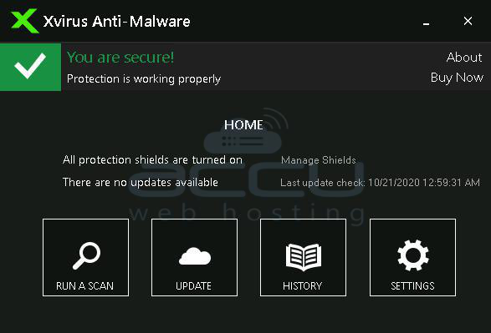Click the magnifying glass scan icon
Image resolution: width=491 pixels, height=333 pixels.
tap(86, 255)
